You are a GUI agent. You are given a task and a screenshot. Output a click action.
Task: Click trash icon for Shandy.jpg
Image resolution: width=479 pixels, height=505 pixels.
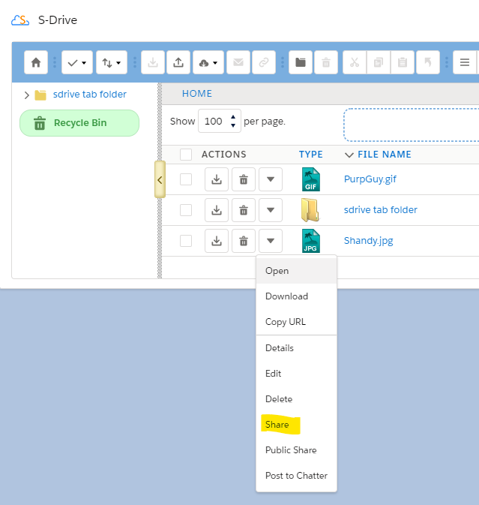tap(243, 241)
